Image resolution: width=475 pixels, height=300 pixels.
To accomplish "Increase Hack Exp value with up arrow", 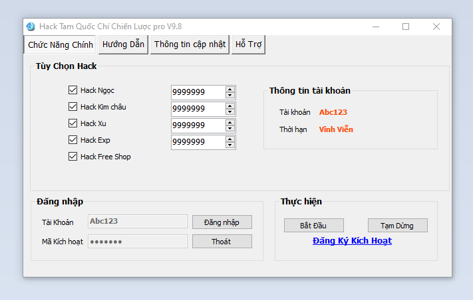I will point(230,139).
